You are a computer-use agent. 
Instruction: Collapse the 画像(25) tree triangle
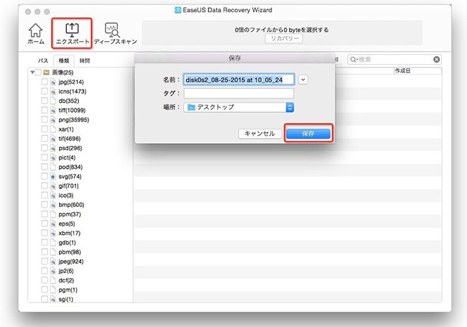pyautogui.click(x=32, y=73)
